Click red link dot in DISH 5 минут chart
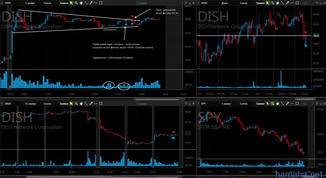 coord(2,3)
